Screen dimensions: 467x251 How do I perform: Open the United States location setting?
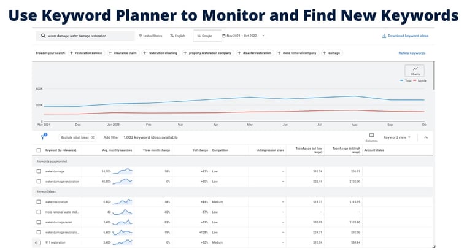click(x=151, y=36)
